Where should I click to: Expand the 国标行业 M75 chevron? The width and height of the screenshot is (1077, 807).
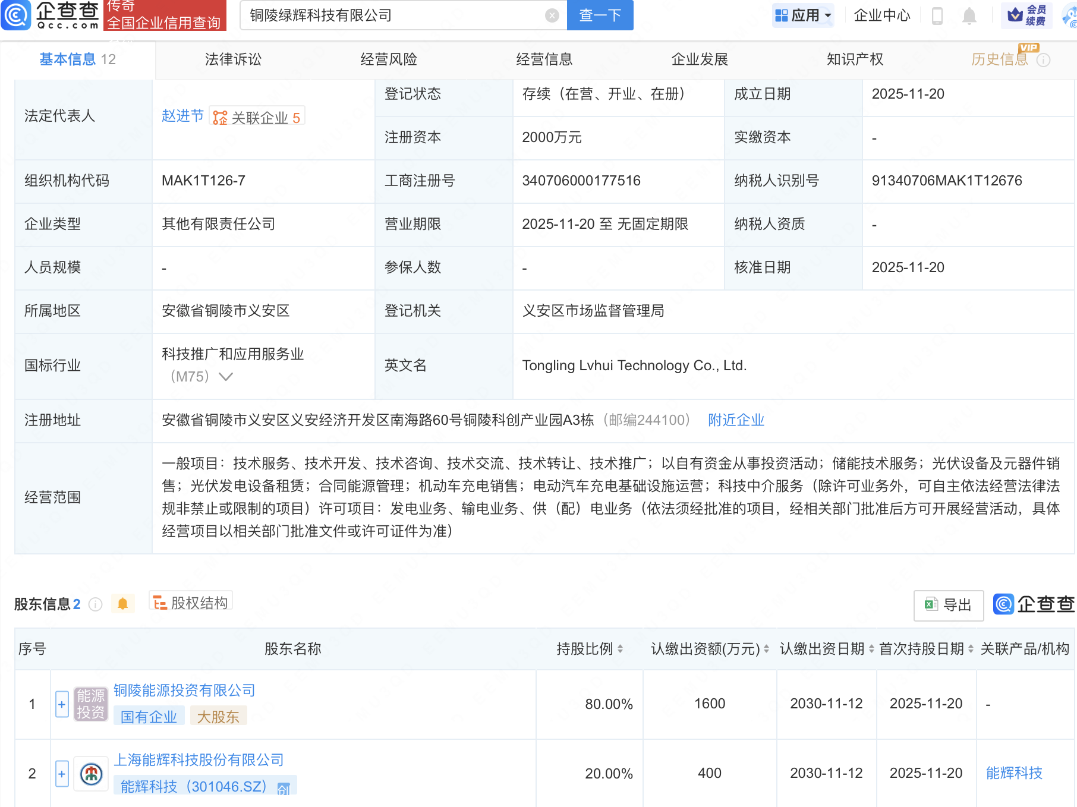point(226,377)
